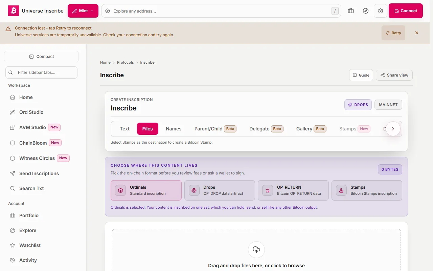Click the Universe Inscribe Bitcoin logo
Viewport: 433px width, 271px height.
click(x=14, y=11)
